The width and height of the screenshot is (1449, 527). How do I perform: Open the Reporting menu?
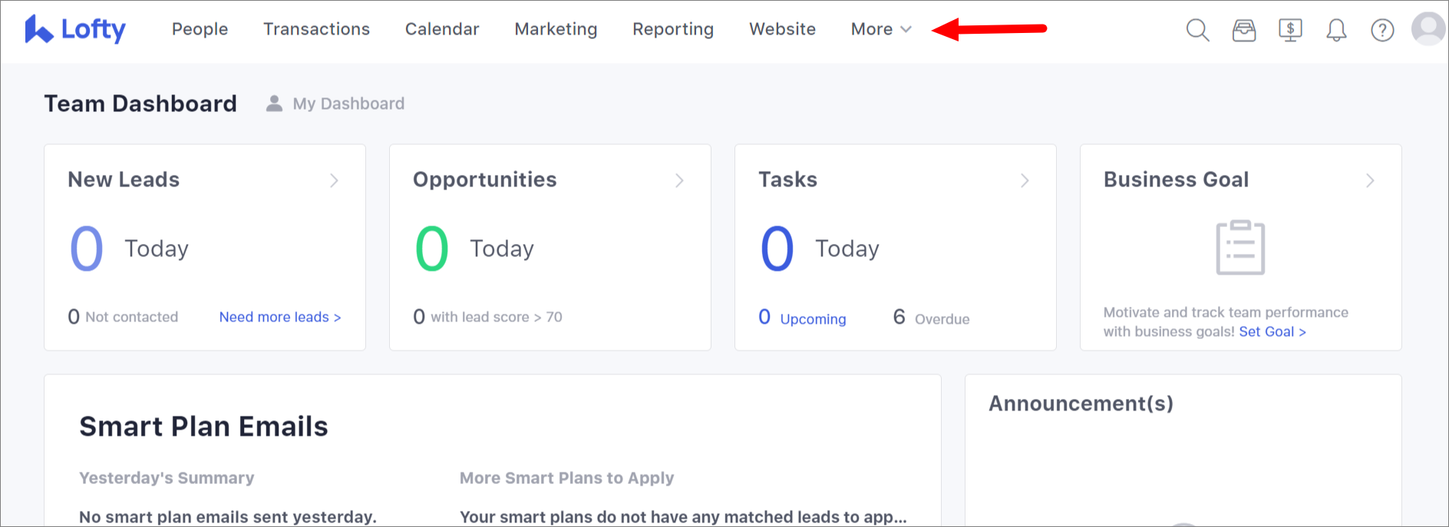(673, 29)
